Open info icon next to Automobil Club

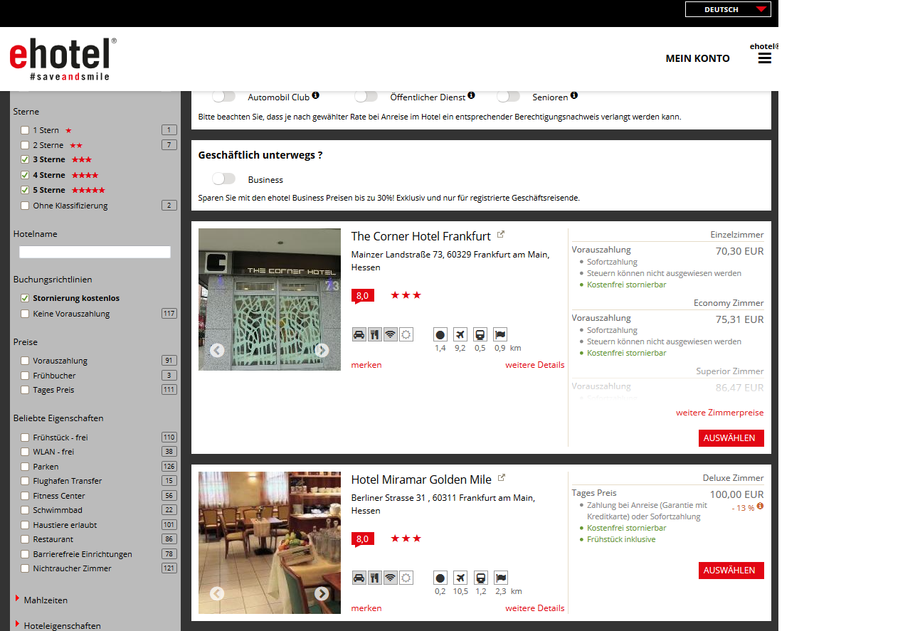point(315,95)
